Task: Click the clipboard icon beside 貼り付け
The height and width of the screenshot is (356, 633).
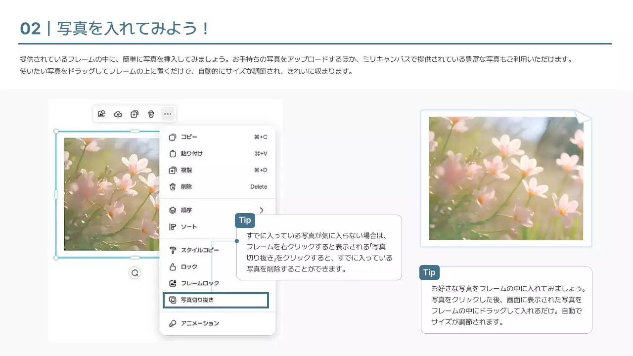Action: point(172,153)
